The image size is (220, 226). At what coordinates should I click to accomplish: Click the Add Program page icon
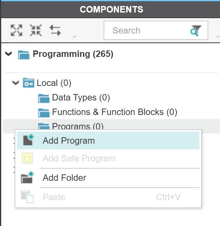pos(28,140)
